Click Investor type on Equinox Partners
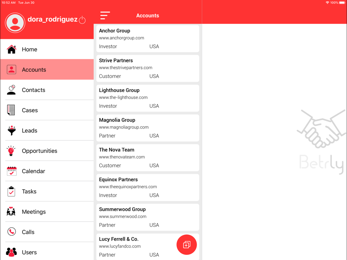347x260 pixels. click(x=108, y=195)
